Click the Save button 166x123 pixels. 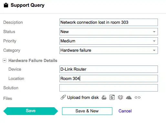click(31, 111)
